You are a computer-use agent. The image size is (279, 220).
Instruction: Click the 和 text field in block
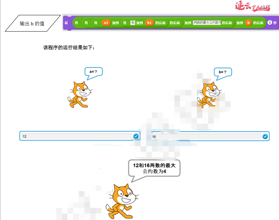point(133,23)
